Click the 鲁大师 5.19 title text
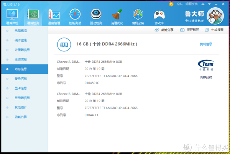The width and height of the screenshot is (230, 154). click(11, 4)
